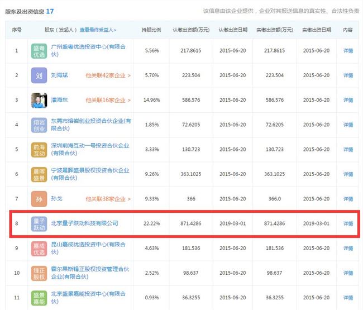Click 详情 in row 1 (广州盛粤优选)
This screenshot has height=310, width=363.
(348, 51)
